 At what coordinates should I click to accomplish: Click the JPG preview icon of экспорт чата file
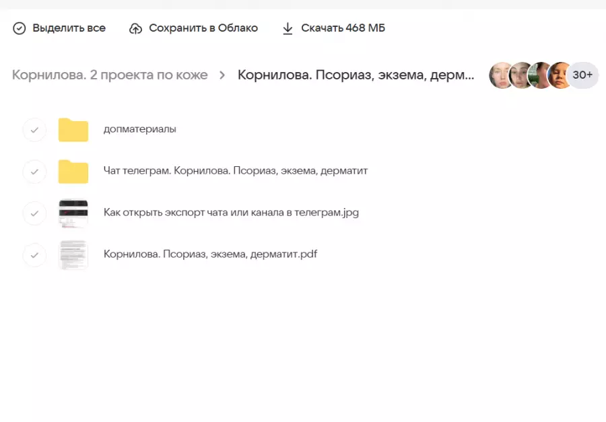click(73, 213)
